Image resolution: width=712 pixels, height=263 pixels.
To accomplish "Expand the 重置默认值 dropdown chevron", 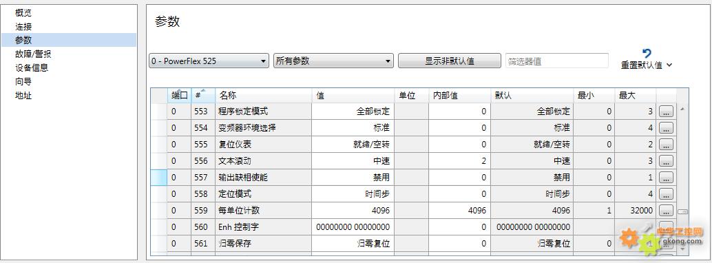I will pos(669,65).
